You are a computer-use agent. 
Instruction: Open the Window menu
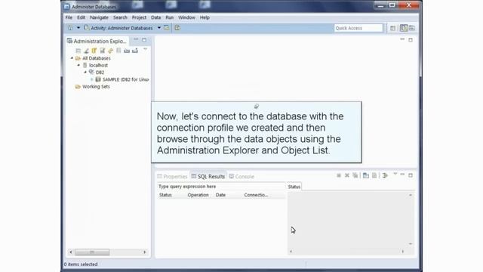click(186, 17)
